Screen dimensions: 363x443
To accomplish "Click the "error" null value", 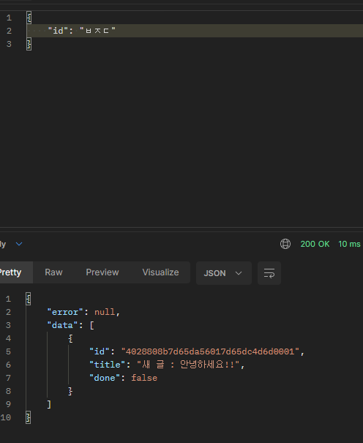I will 105,312.
